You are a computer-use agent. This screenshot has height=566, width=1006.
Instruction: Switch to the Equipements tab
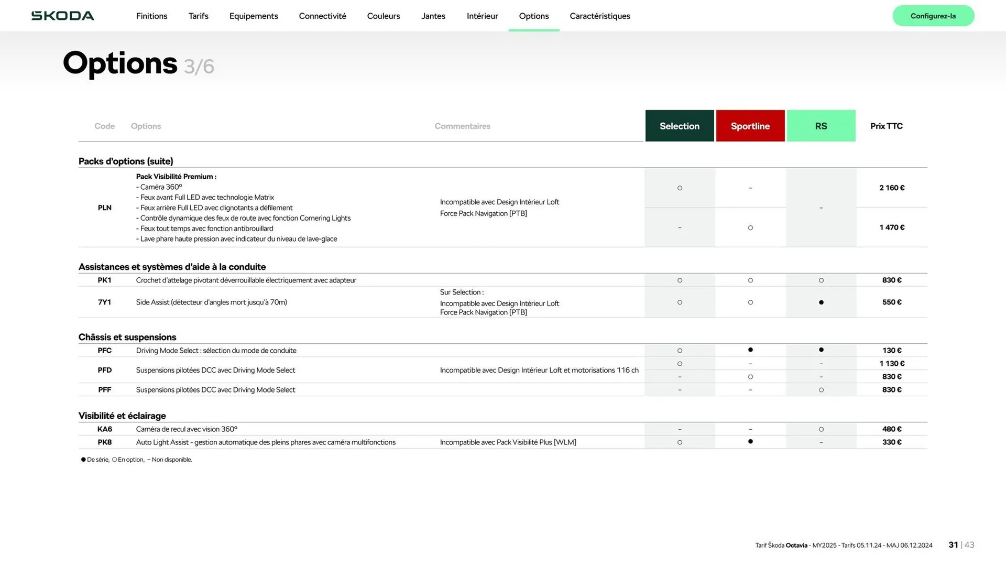(x=254, y=16)
